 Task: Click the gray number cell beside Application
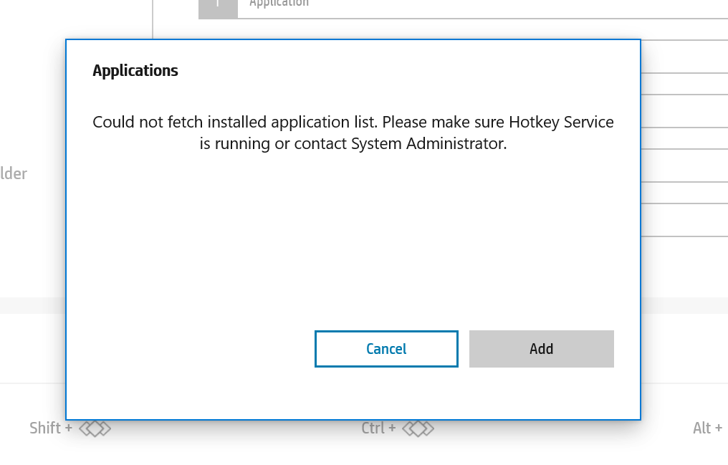point(217,6)
